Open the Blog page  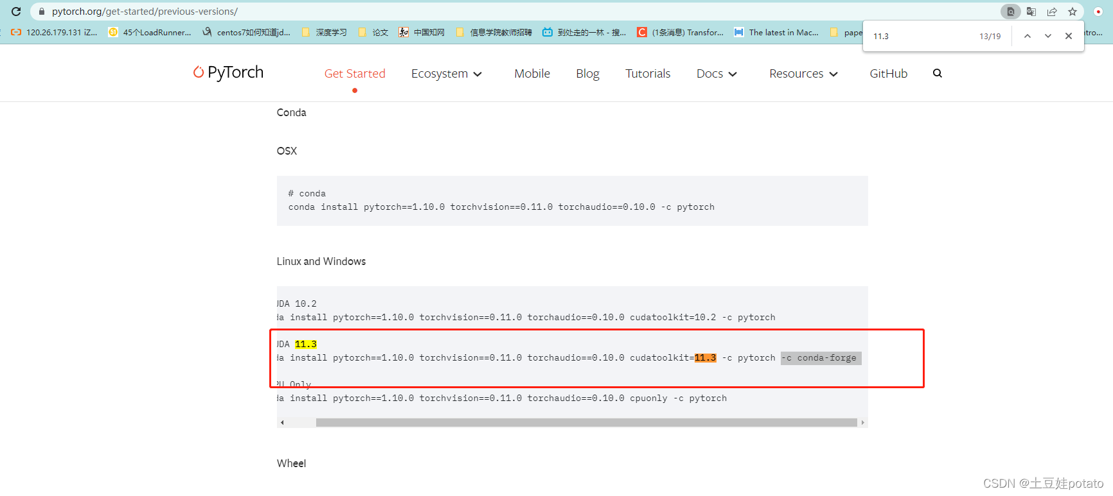pos(587,73)
